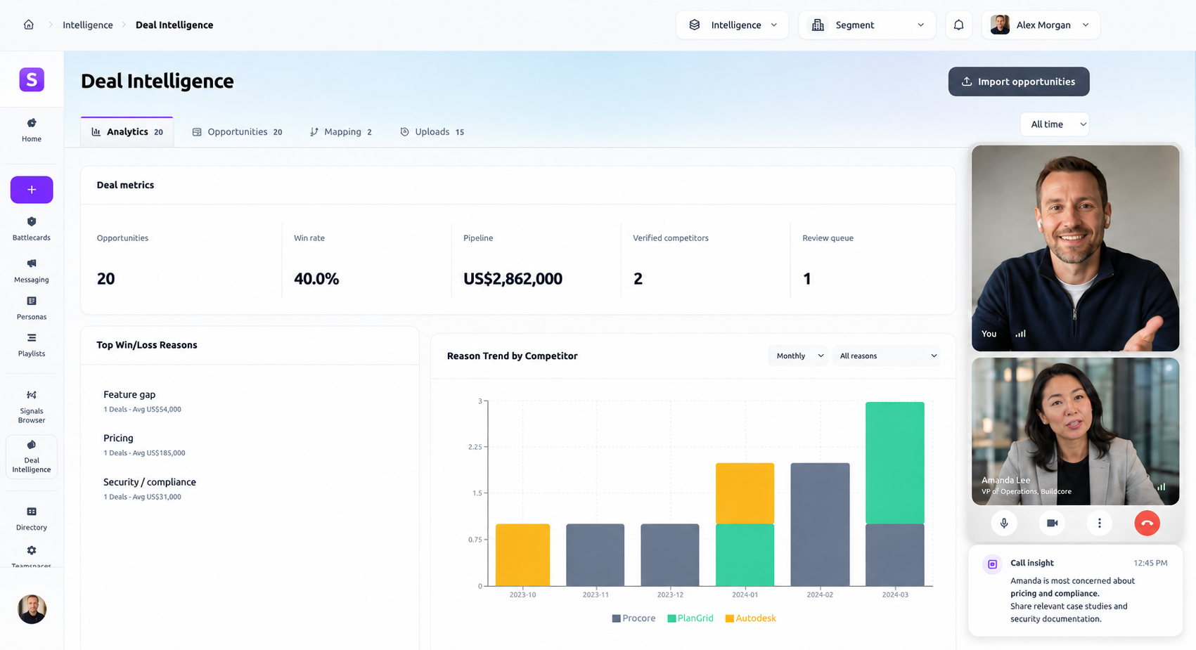Click the Intelligence breadcrumb link

pyautogui.click(x=88, y=25)
